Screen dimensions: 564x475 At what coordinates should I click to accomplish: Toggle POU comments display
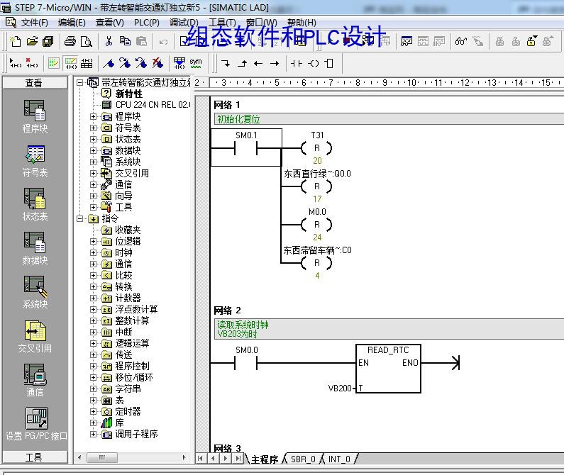[54, 63]
